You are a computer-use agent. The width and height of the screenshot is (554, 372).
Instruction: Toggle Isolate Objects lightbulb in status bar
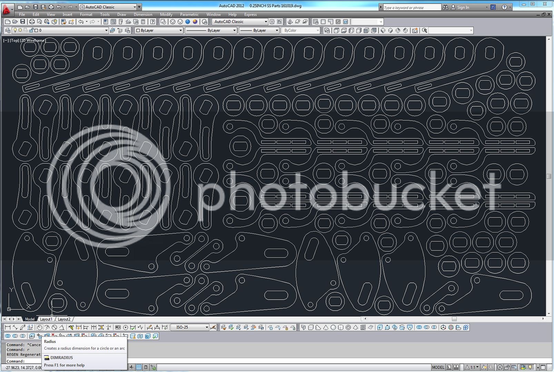click(x=530, y=367)
